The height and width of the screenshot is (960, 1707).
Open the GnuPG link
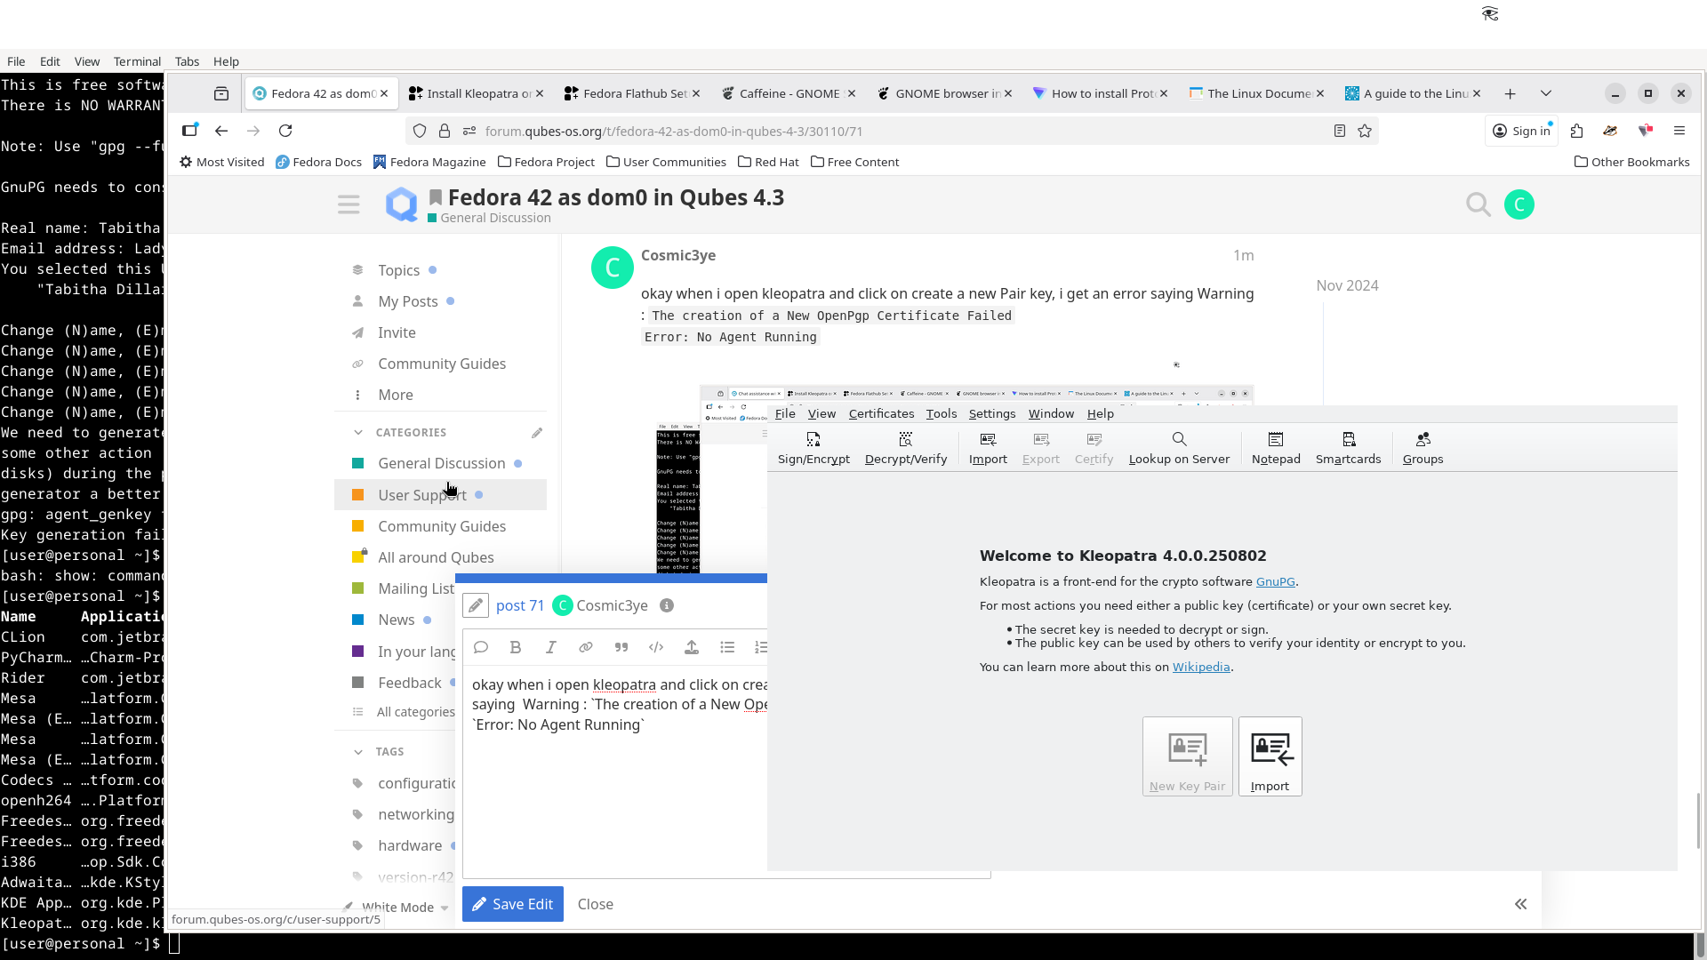tap(1275, 581)
